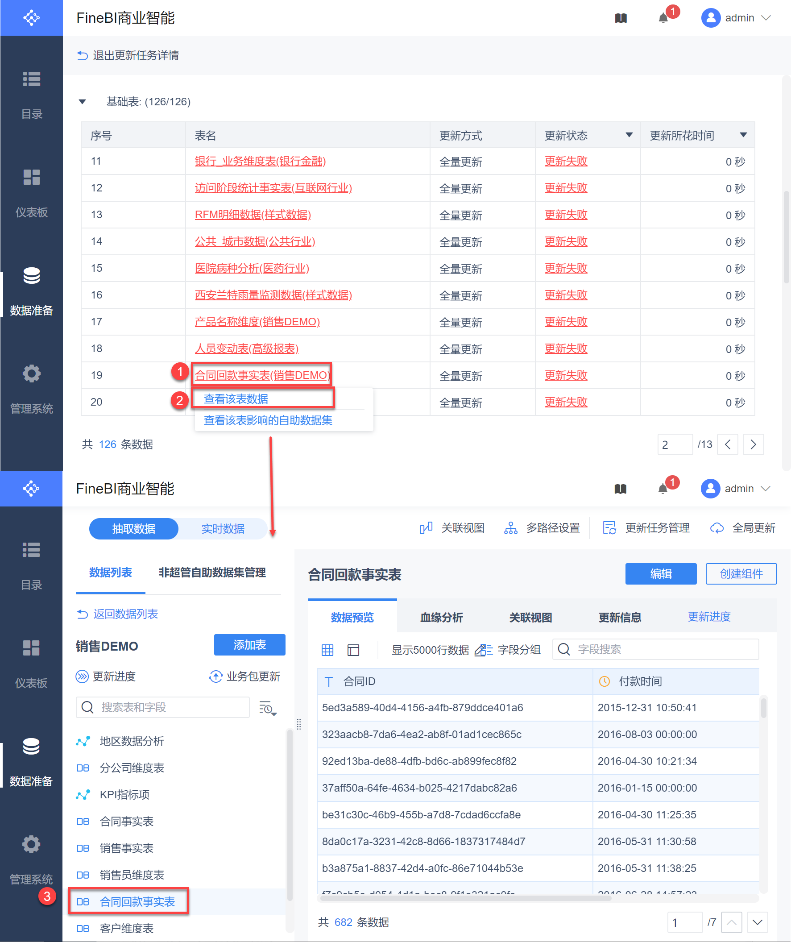The width and height of the screenshot is (791, 942).
Task: Click the 合同回款事实表(销售DEMO) table link
Action: [262, 375]
